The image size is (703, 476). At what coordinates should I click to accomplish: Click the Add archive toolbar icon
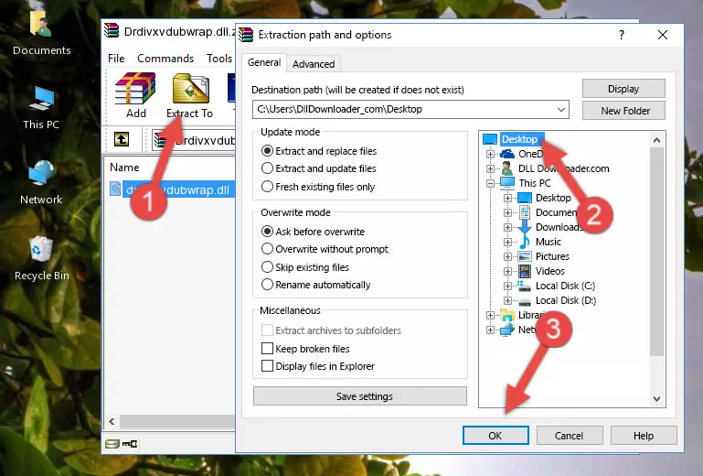tap(135, 89)
